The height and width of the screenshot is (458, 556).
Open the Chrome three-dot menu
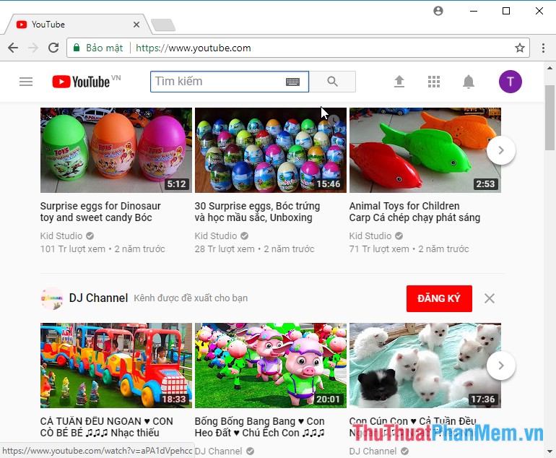coord(543,48)
